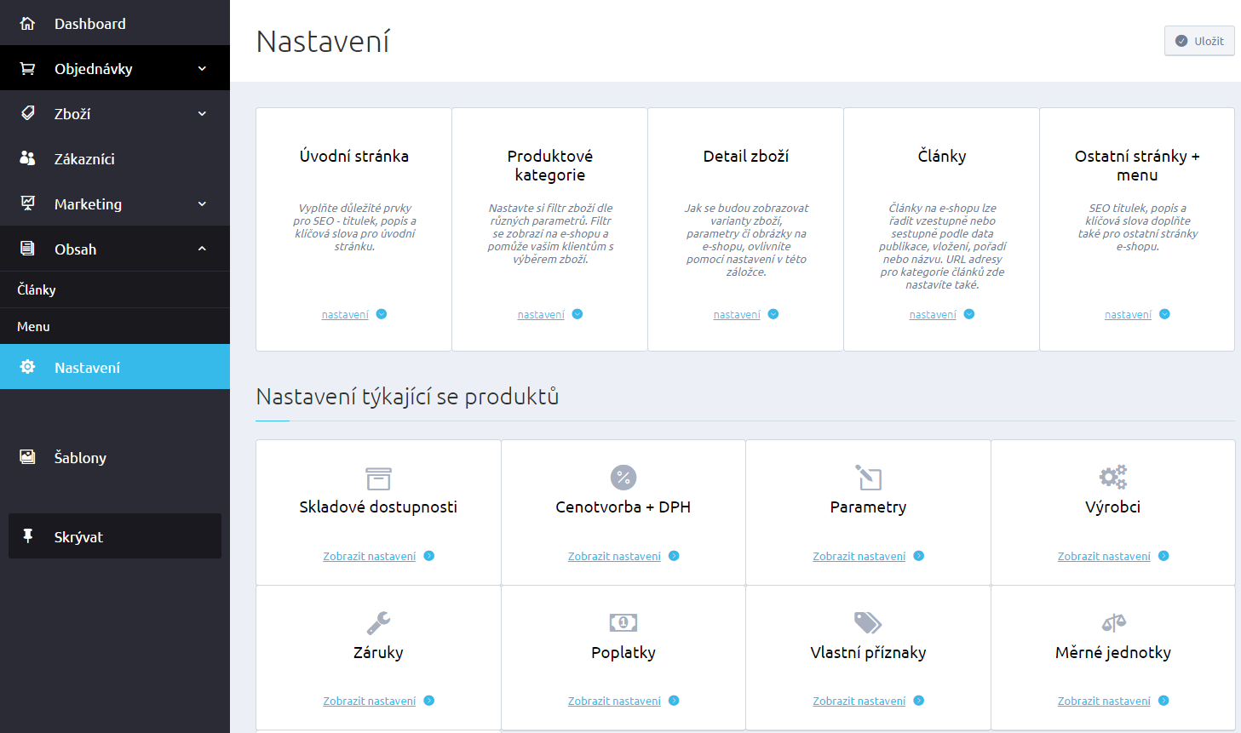Click the Objednávky shopping cart icon
The image size is (1241, 733).
27,68
